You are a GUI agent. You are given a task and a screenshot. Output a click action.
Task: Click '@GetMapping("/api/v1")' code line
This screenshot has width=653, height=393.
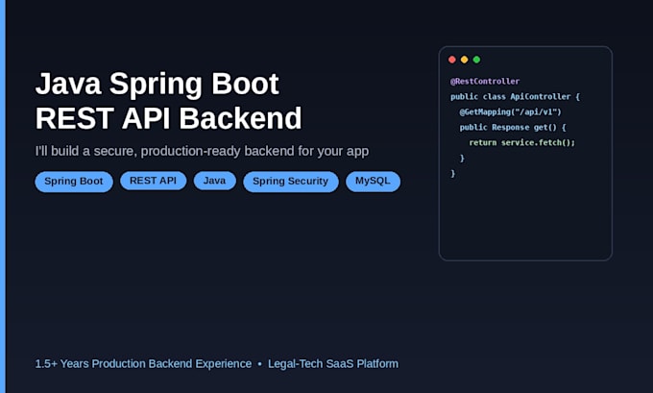coord(511,112)
